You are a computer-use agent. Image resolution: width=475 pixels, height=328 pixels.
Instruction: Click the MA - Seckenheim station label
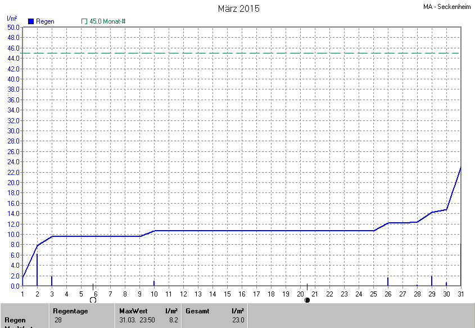[447, 7]
